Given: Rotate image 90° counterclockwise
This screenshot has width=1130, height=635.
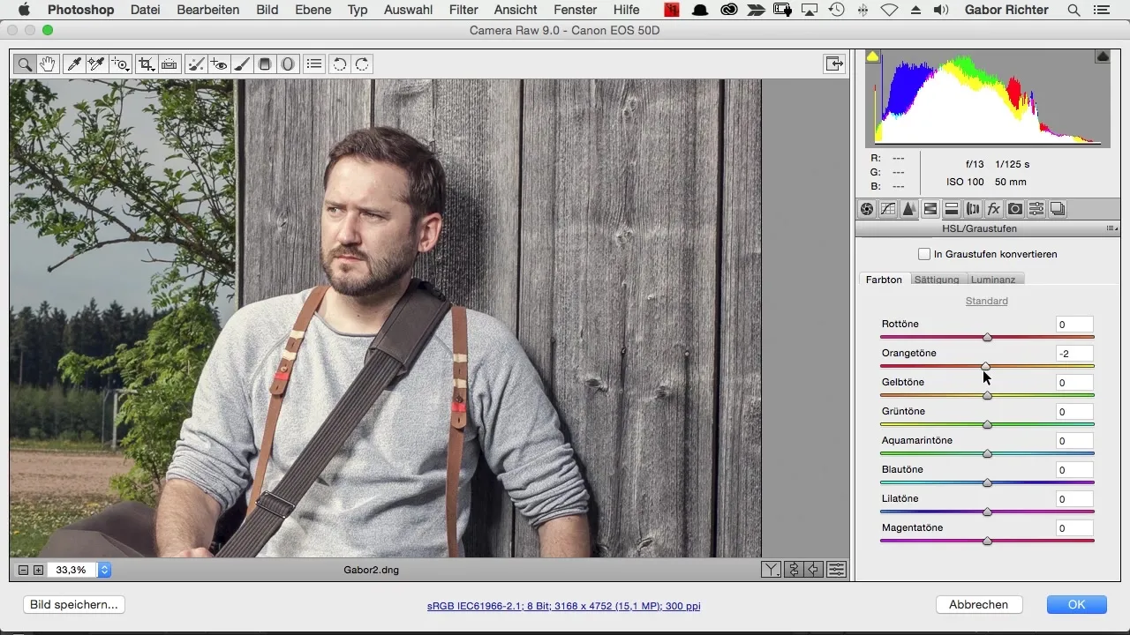Looking at the screenshot, I should pos(339,64).
